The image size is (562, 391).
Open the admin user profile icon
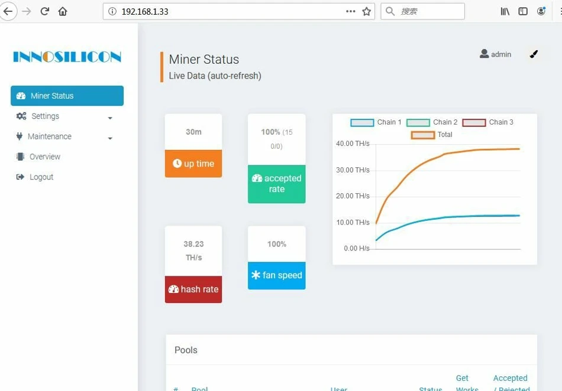pyautogui.click(x=485, y=54)
